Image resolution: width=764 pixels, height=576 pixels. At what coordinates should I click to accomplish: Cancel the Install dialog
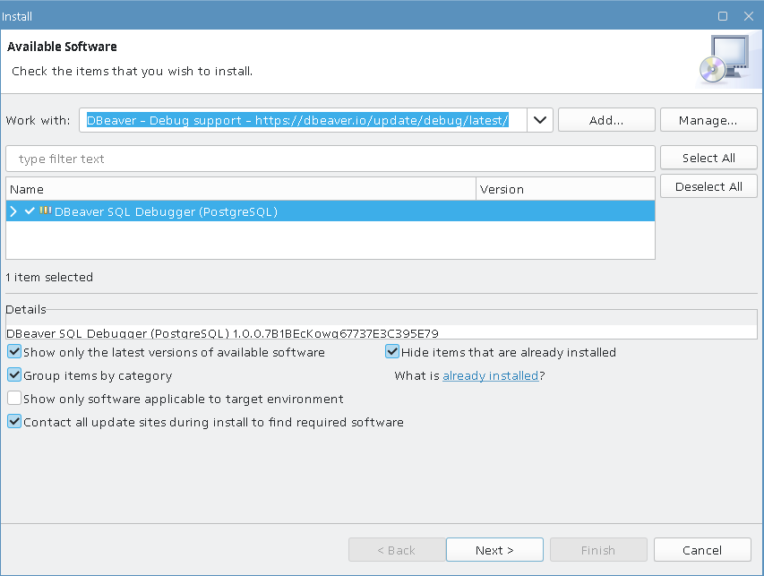coord(702,550)
